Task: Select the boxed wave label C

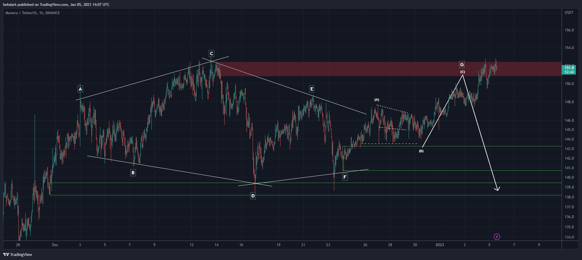Action: pyautogui.click(x=212, y=54)
